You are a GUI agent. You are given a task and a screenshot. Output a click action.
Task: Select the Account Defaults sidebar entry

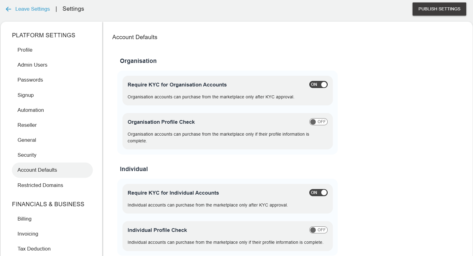click(x=37, y=170)
